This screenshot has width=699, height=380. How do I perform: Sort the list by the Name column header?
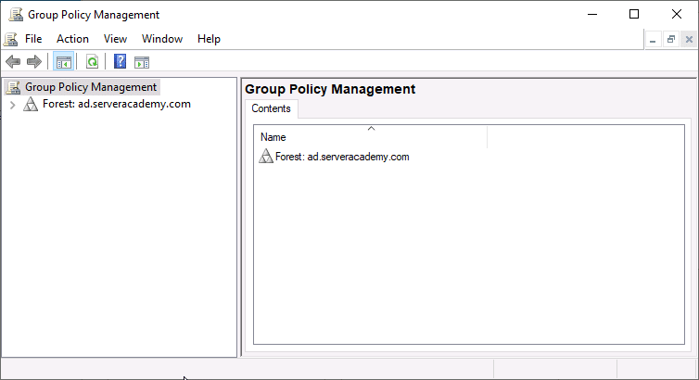370,137
